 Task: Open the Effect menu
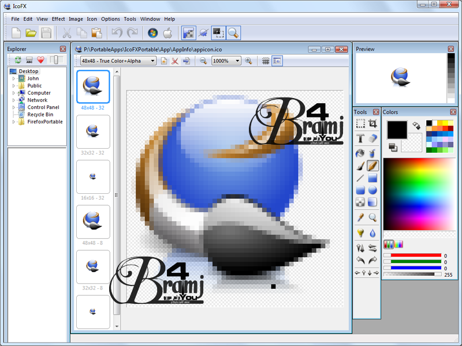(x=58, y=19)
